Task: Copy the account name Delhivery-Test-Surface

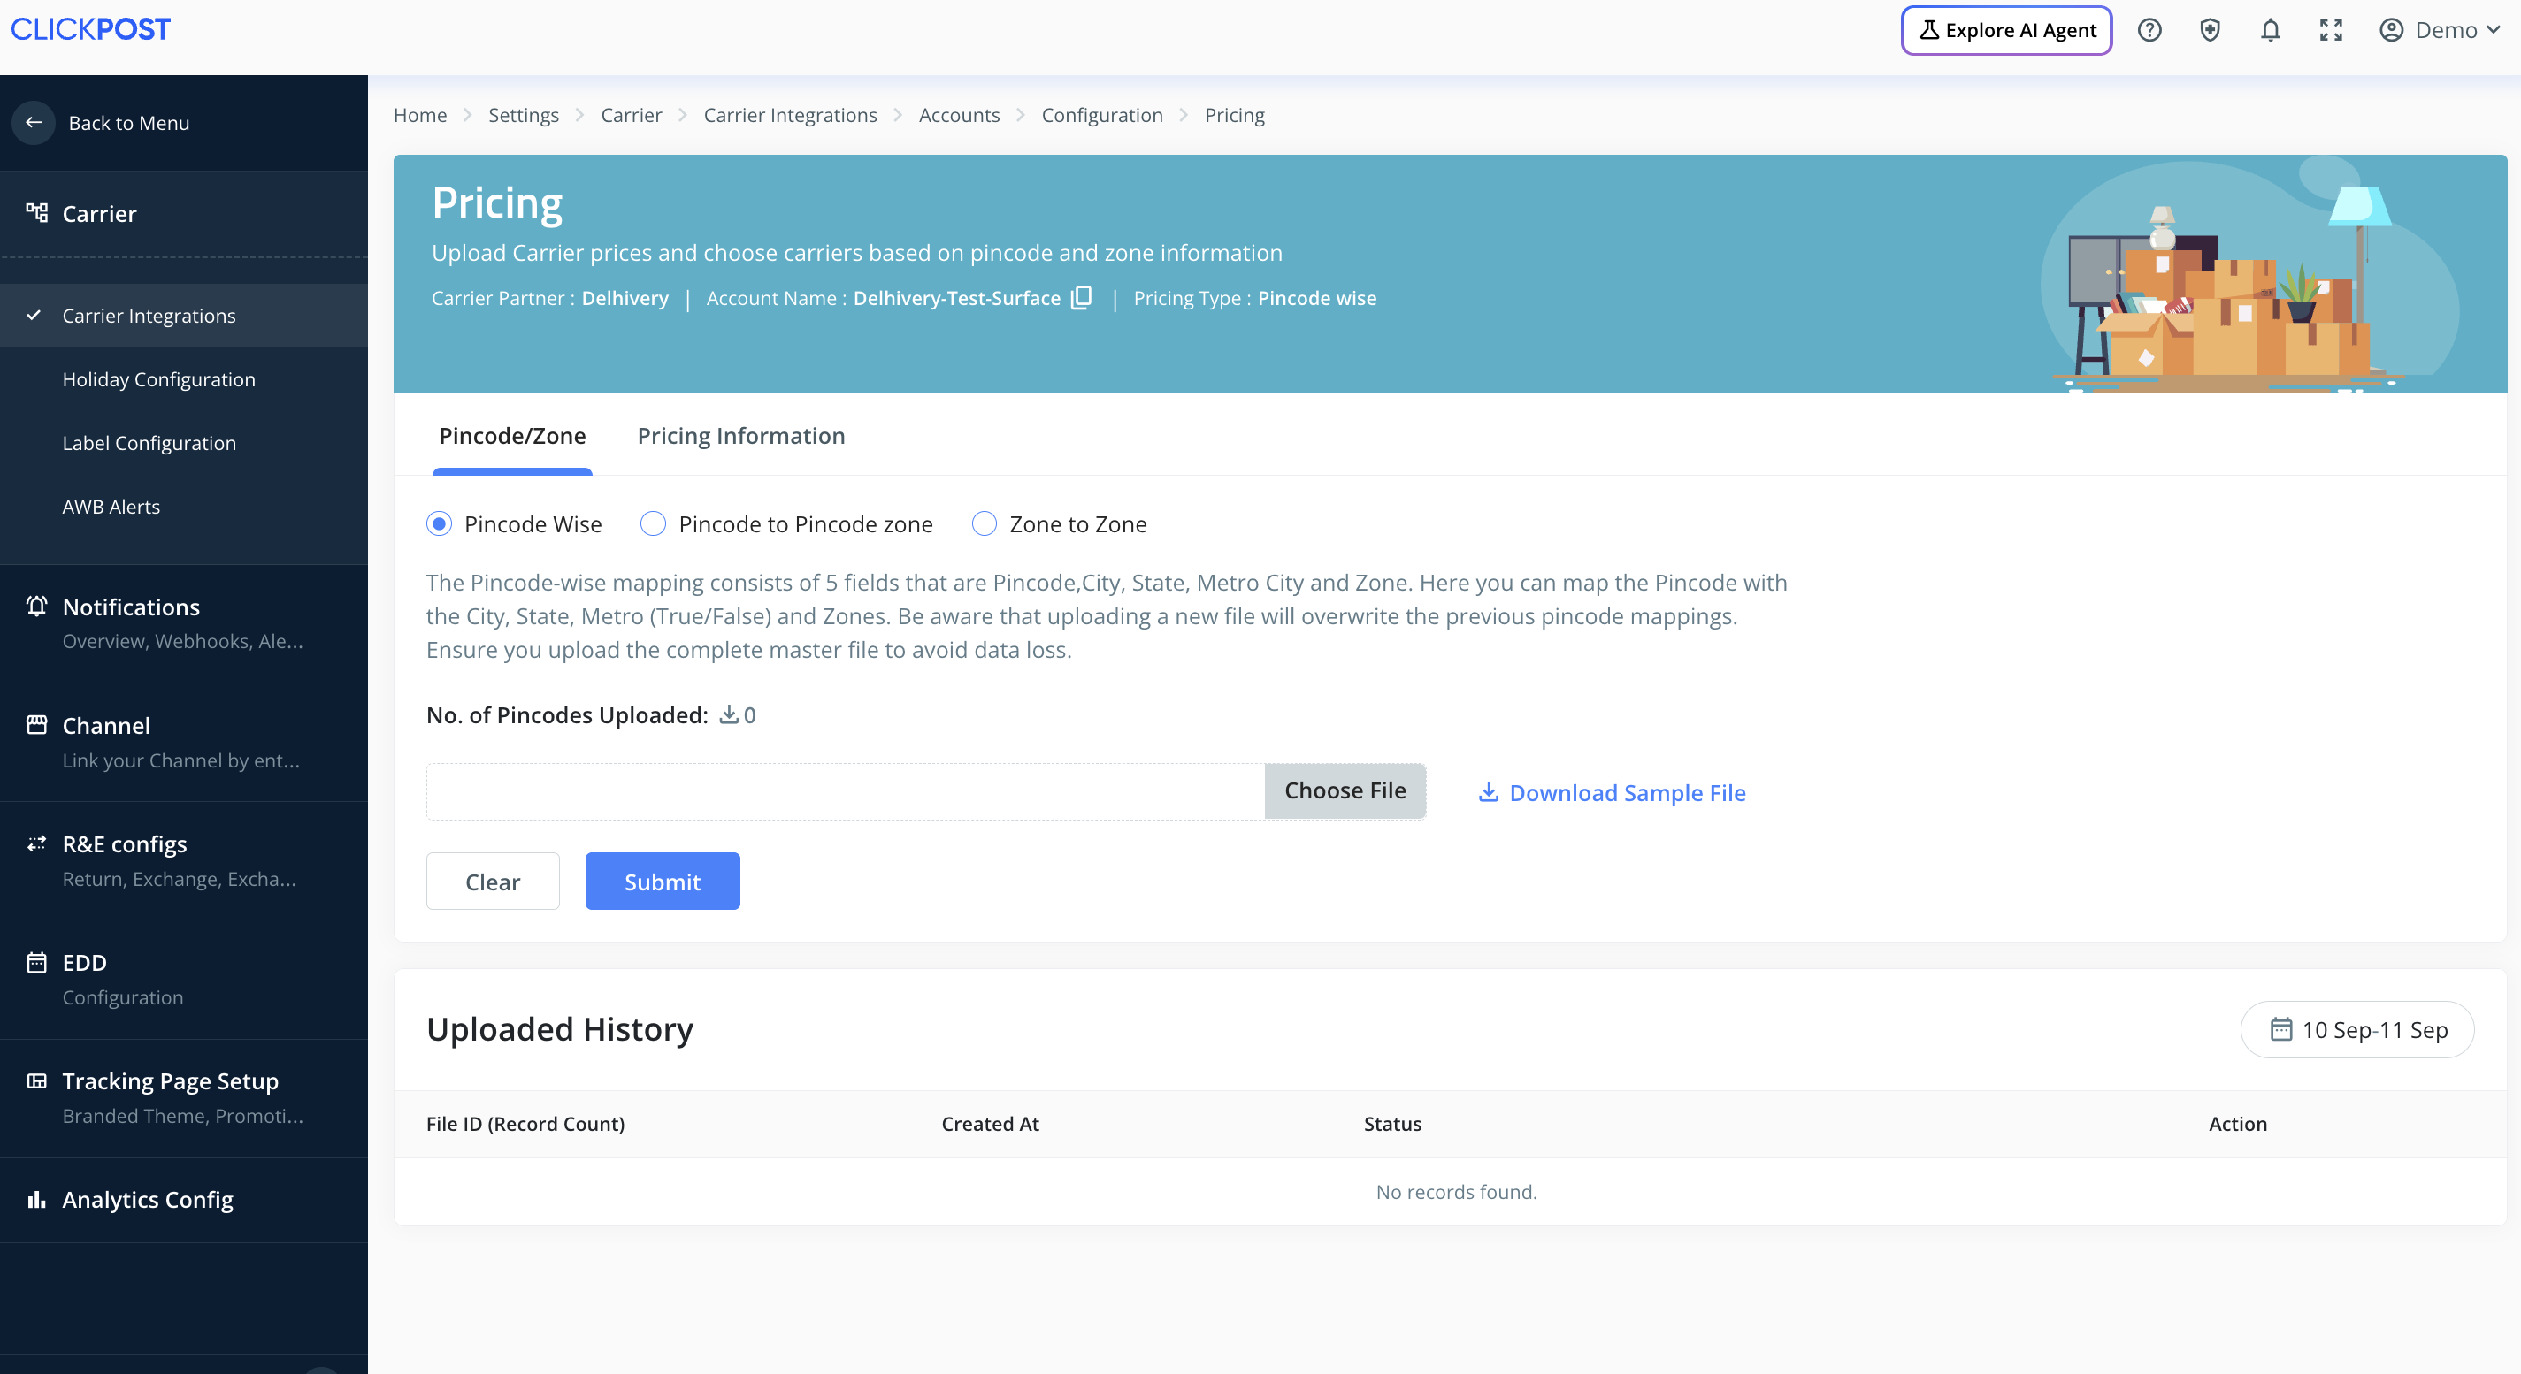Action: coord(1082,297)
